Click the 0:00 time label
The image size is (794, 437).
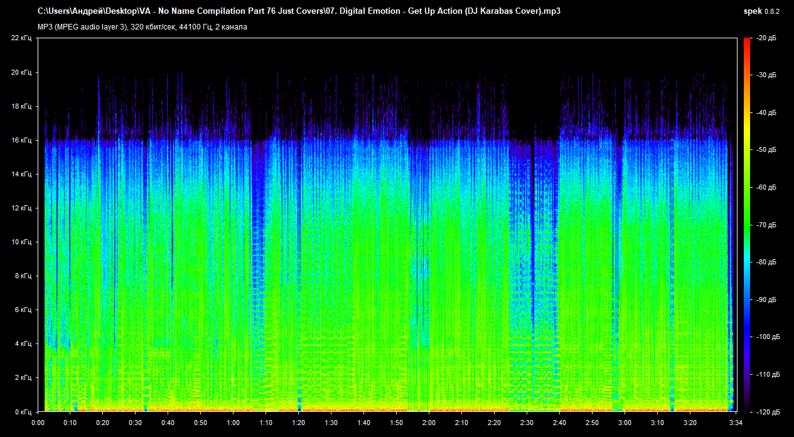(38, 423)
